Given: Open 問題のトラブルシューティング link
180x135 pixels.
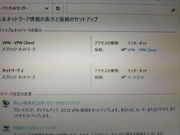Looking at the screenshot, I should 35,128.
